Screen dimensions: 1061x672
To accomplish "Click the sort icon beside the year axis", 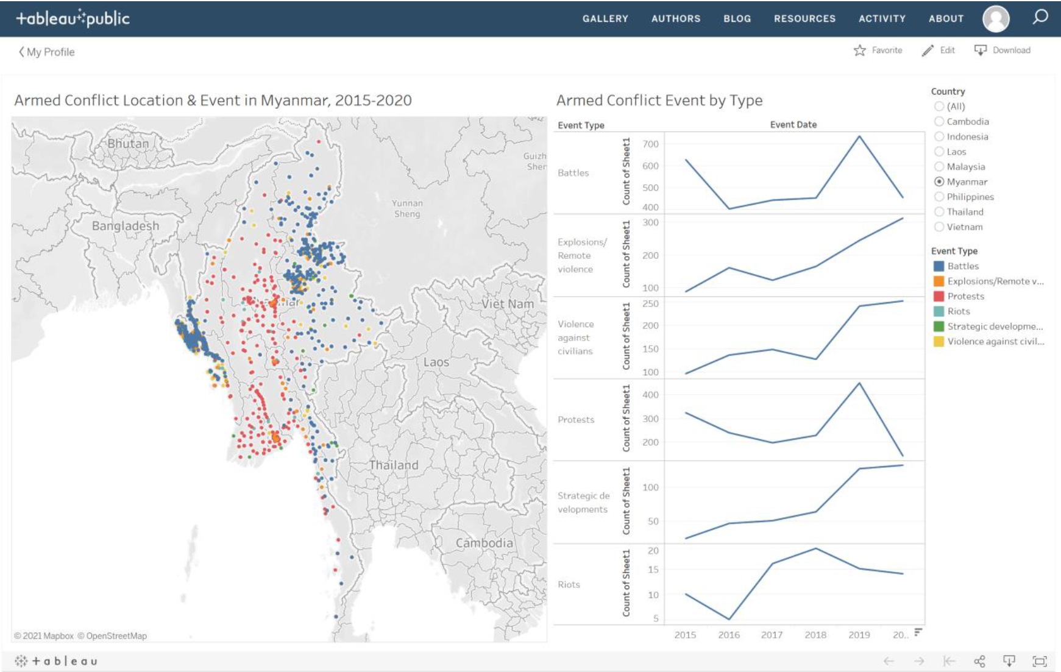I will click(918, 632).
